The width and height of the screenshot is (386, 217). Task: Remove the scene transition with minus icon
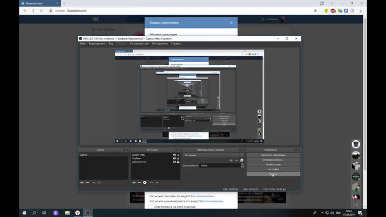point(236,160)
